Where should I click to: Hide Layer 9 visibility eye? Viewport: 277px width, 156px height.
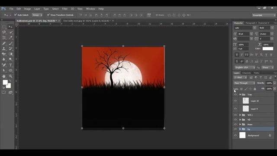pyautogui.click(x=235, y=109)
